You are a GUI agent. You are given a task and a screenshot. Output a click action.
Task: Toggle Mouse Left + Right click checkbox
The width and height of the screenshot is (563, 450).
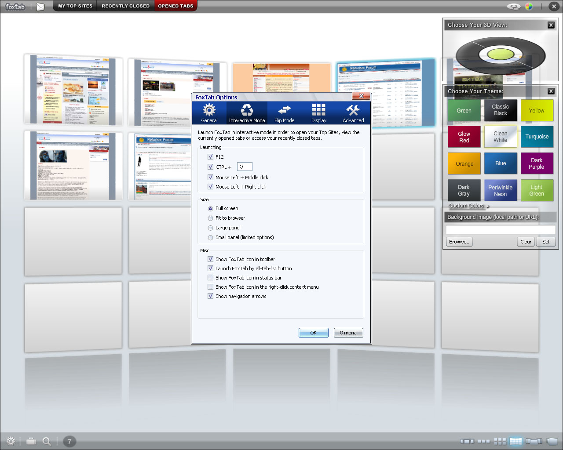[210, 186]
